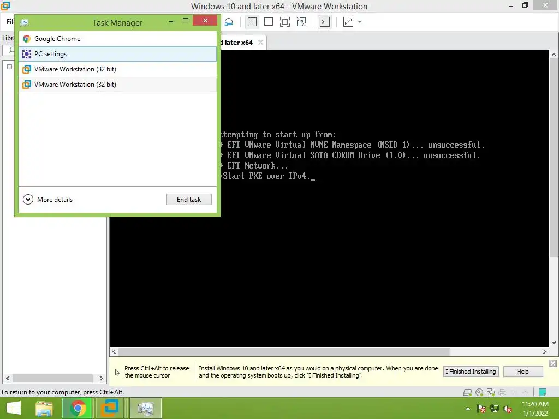Click the VM console vertical scrollbar thumb
Viewport: 559px width, 419px height.
click(x=554, y=158)
